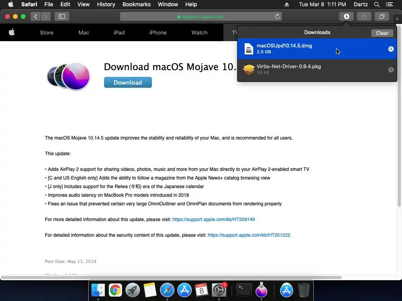Open the History menu
Viewport: 402px width, 301px height.
tap(106, 4)
